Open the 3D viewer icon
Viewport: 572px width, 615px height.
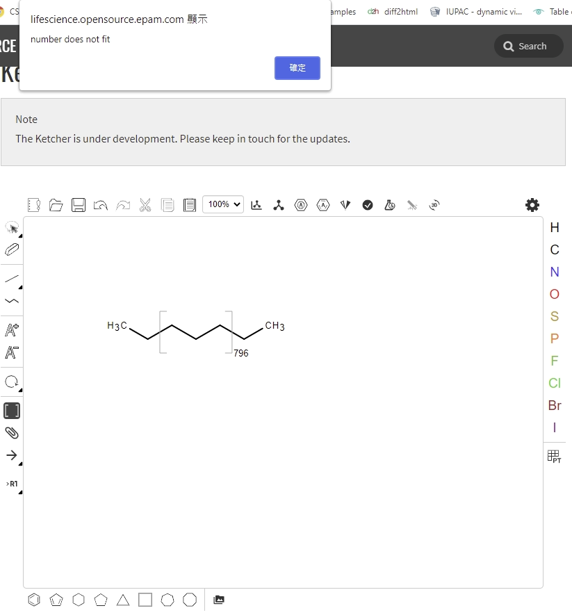pos(434,205)
